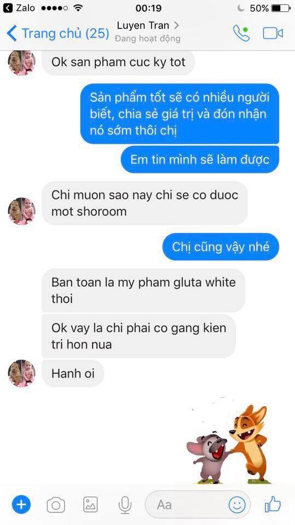Tap avatar beside the 'mot shoroom' message
The height and width of the screenshot is (525, 295).
[x=22, y=211]
